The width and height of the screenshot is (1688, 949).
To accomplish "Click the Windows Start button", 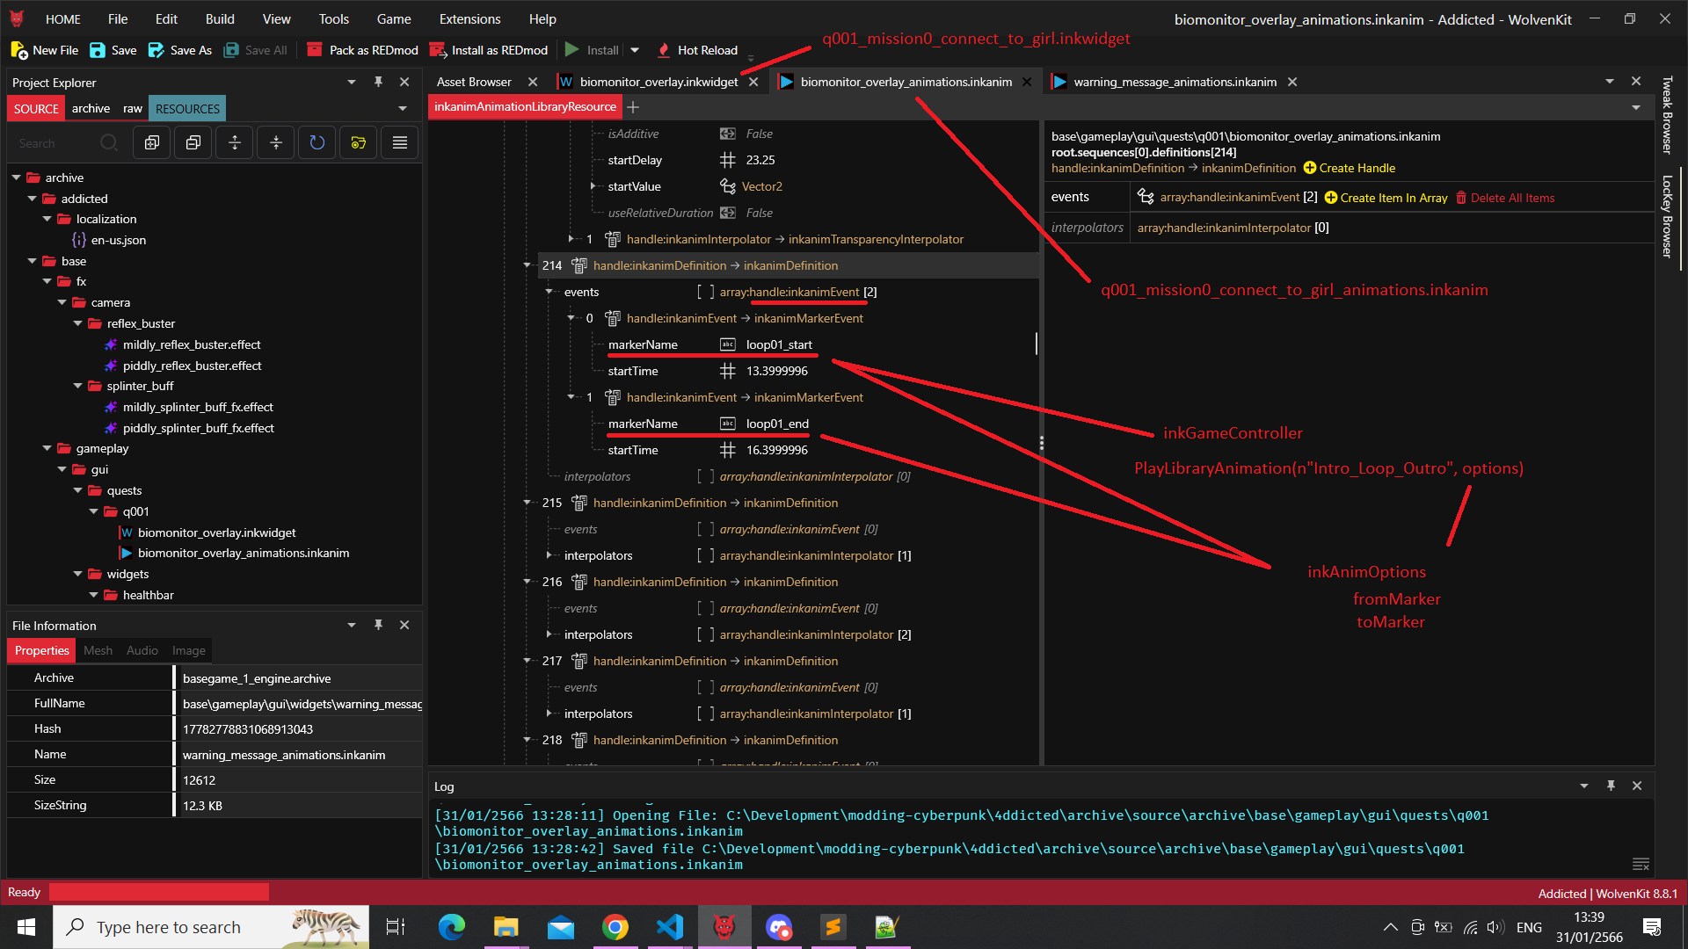I will pyautogui.click(x=26, y=927).
